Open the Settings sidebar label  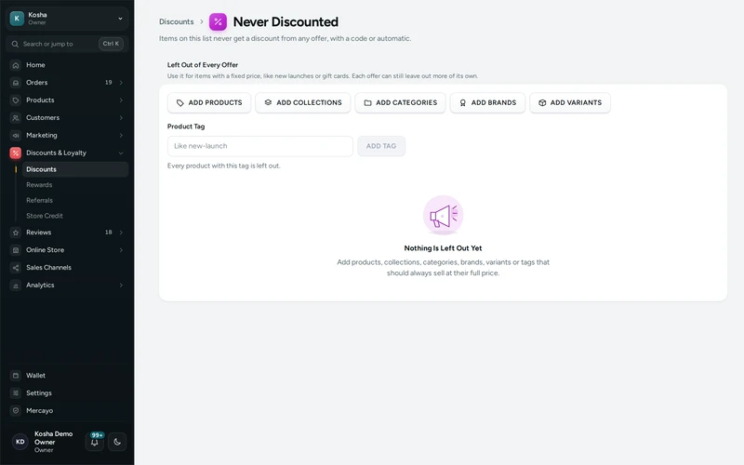pyautogui.click(x=39, y=392)
